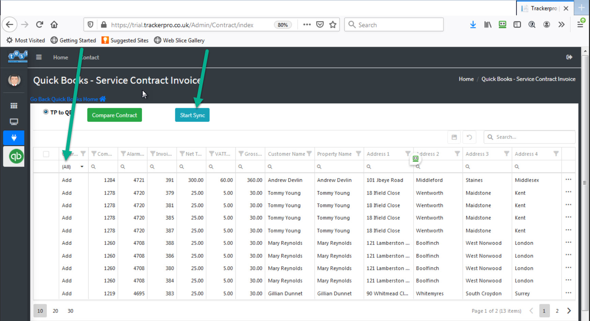This screenshot has width=590, height=321.
Task: Open row actions for invoice 387 row
Action: pos(568,230)
